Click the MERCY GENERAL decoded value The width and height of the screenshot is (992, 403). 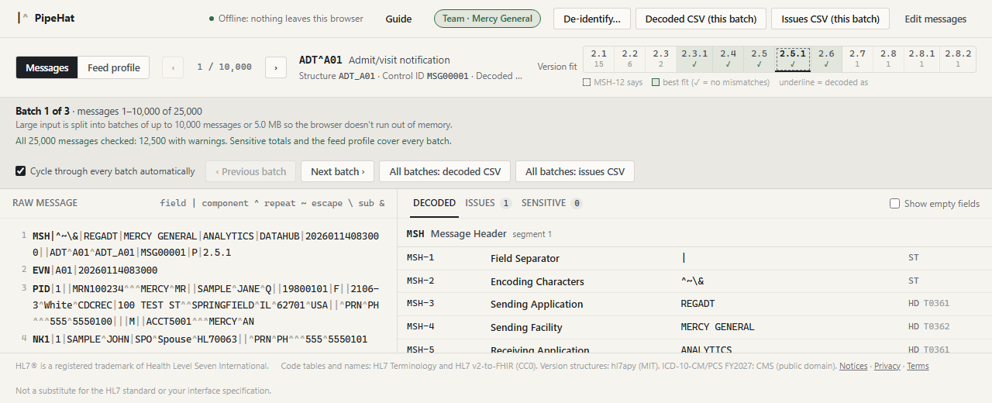pos(718,327)
